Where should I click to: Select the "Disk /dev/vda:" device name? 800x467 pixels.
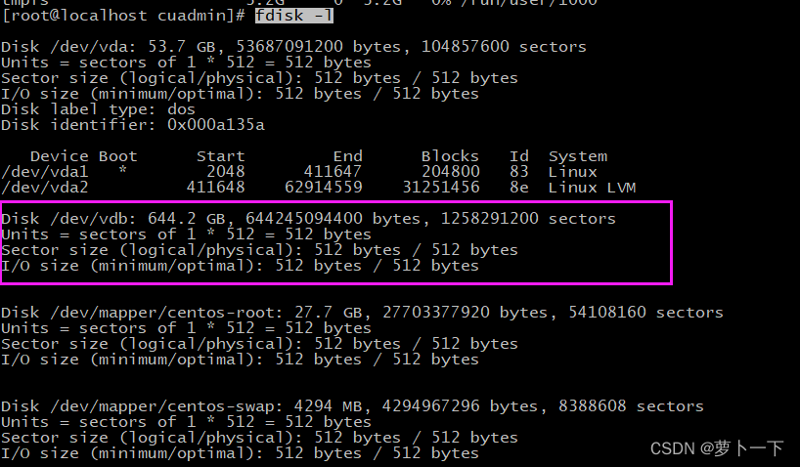tap(69, 46)
